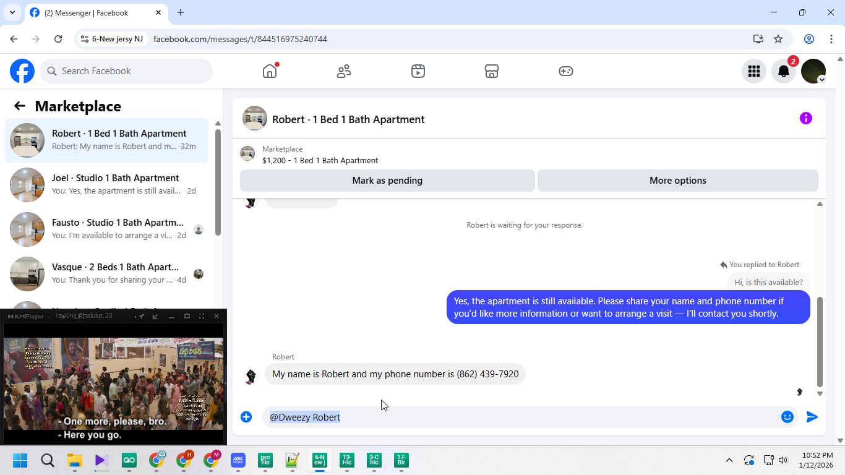Viewport: 845px width, 475px height.
Task: Open Chrome three-dot menu
Action: point(831,39)
